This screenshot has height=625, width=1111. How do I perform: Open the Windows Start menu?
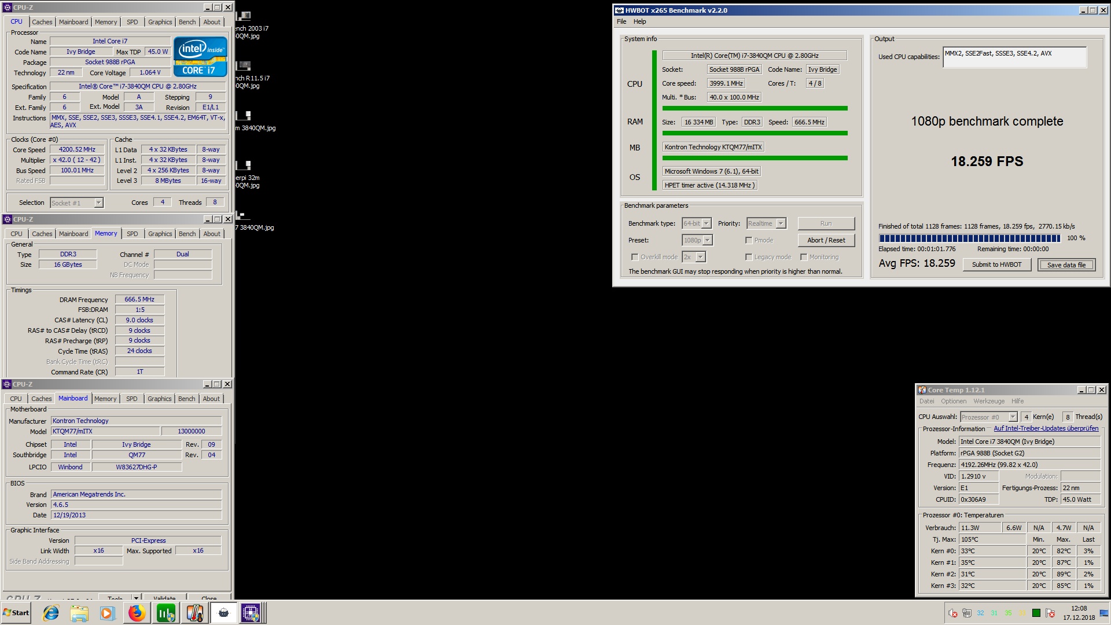17,613
